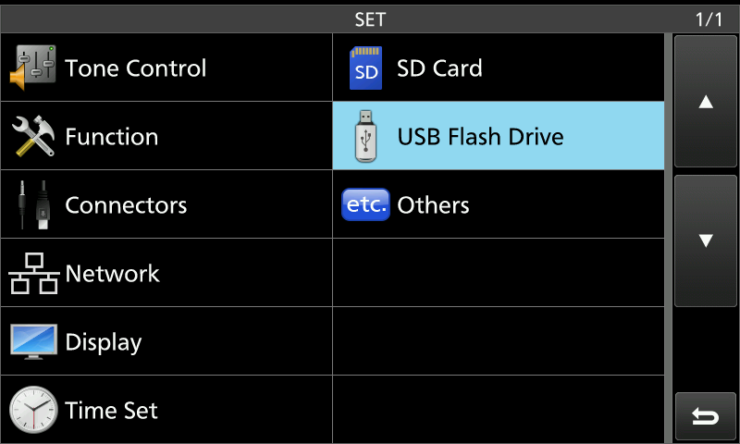The width and height of the screenshot is (740, 444).
Task: Click the Connectors plug icon
Action: pyautogui.click(x=33, y=205)
